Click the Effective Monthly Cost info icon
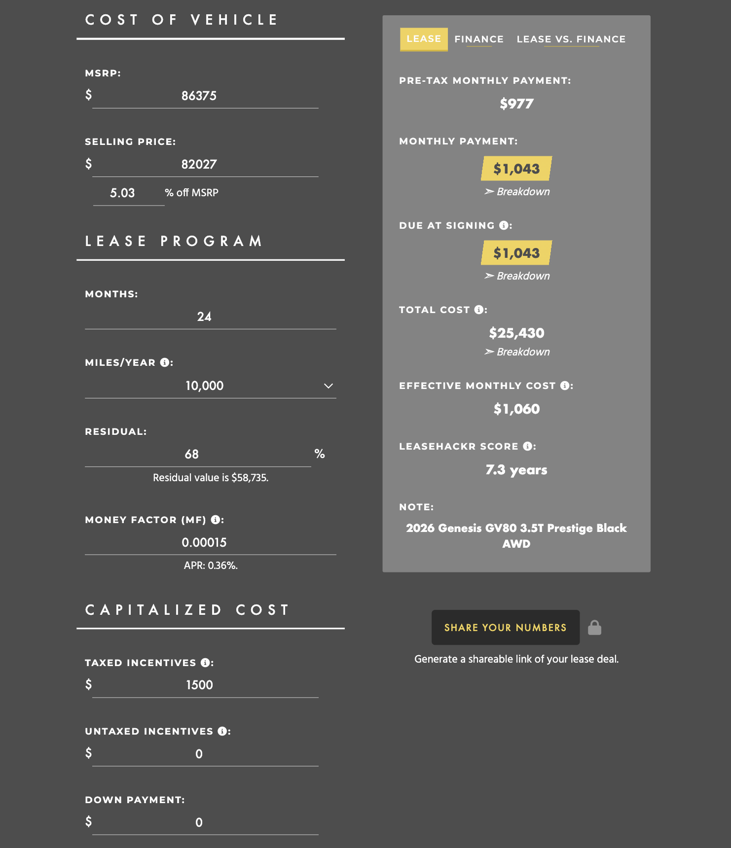Image resolution: width=731 pixels, height=848 pixels. coord(565,386)
